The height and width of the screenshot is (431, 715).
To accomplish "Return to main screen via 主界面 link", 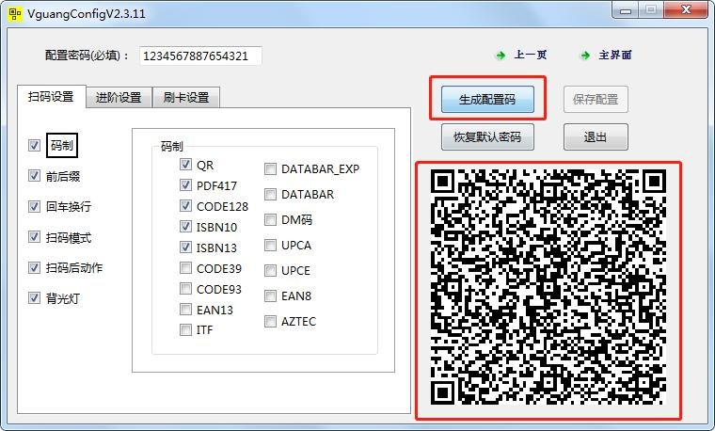I will pos(615,56).
